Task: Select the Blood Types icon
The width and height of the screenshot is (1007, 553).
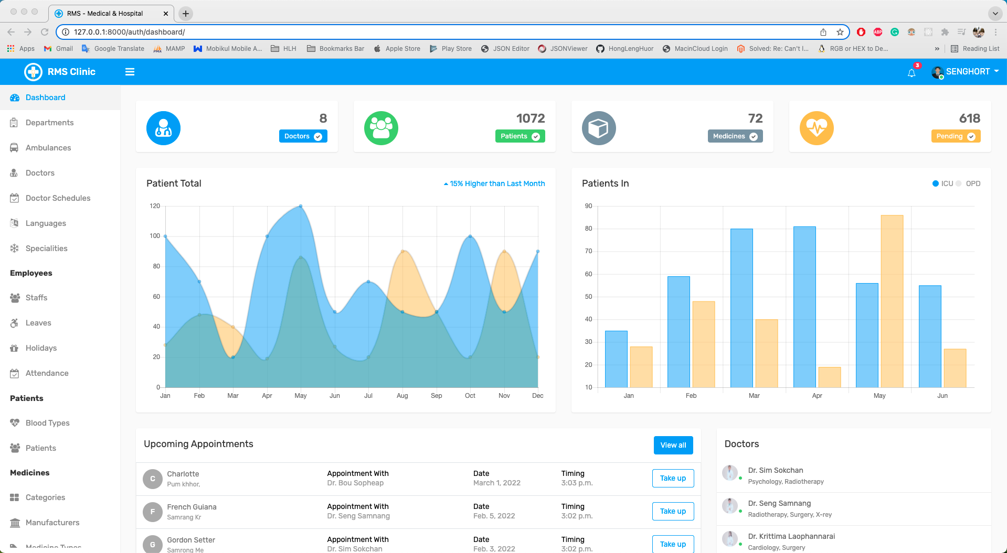Action: coord(15,422)
